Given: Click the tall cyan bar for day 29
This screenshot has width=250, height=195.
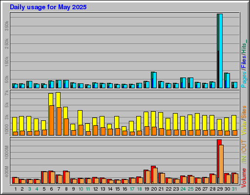Looking at the screenshot, I should pyautogui.click(x=221, y=51).
